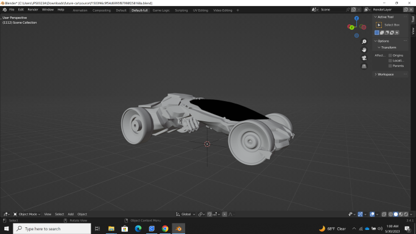Screen dimensions: 416x234
Task: Click the Blender logo menu icon
Action: (4, 10)
